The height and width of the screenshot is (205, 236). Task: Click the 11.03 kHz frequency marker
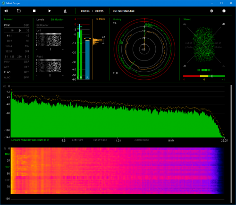pos(118,140)
